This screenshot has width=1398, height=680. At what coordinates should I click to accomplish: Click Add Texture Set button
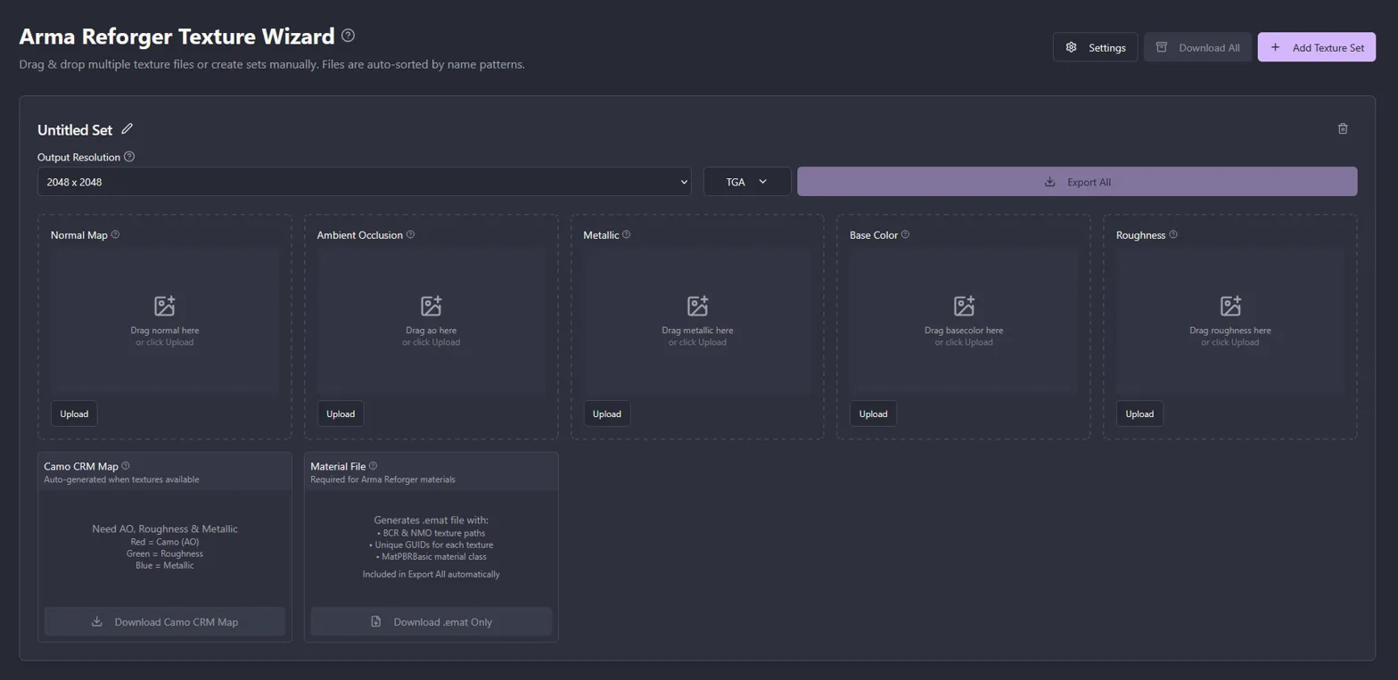(1316, 47)
